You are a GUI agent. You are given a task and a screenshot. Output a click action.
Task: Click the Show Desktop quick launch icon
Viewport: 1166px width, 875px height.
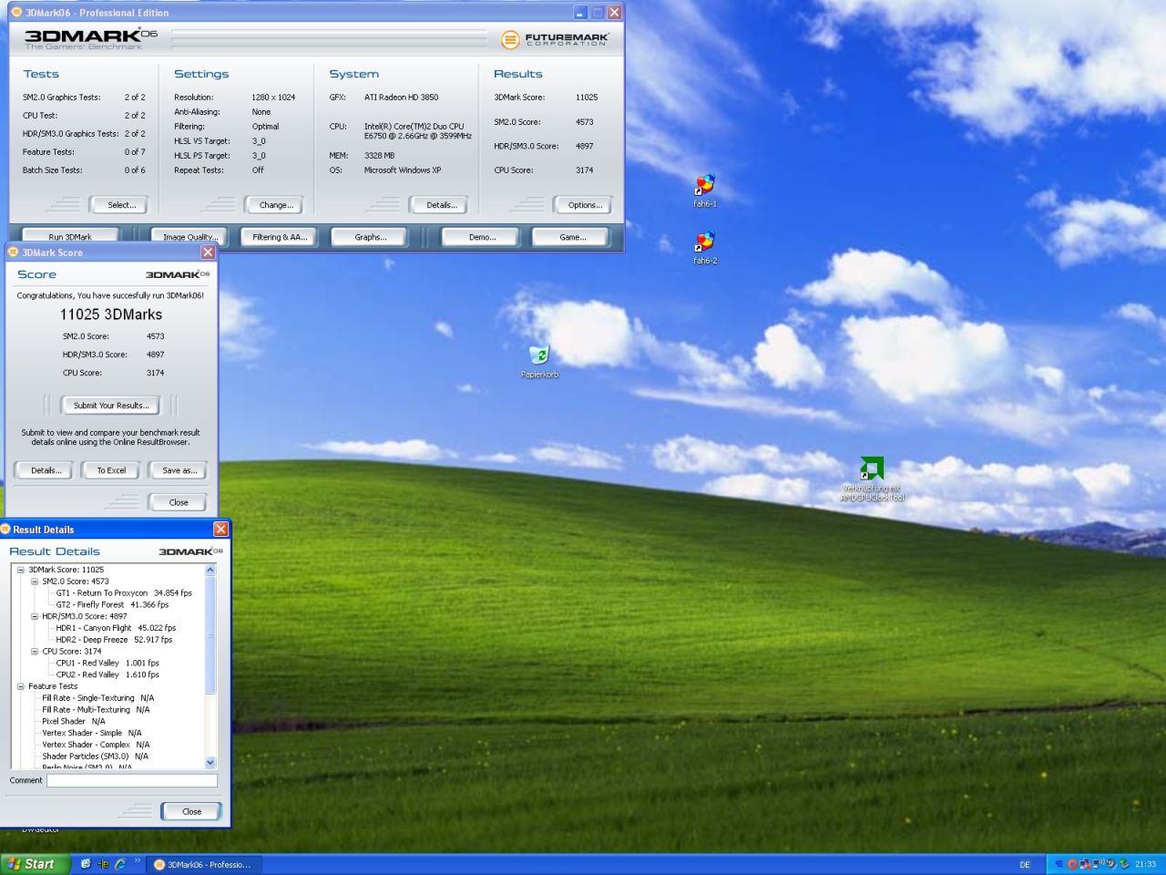[x=86, y=864]
